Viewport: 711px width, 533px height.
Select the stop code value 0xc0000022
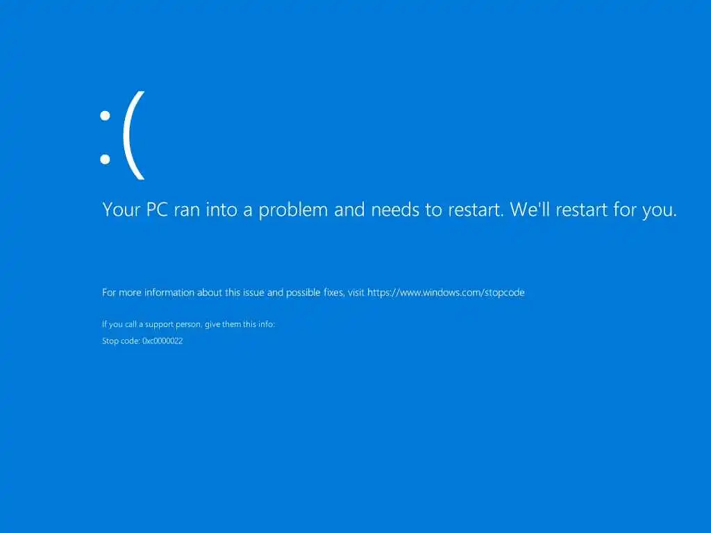(162, 341)
